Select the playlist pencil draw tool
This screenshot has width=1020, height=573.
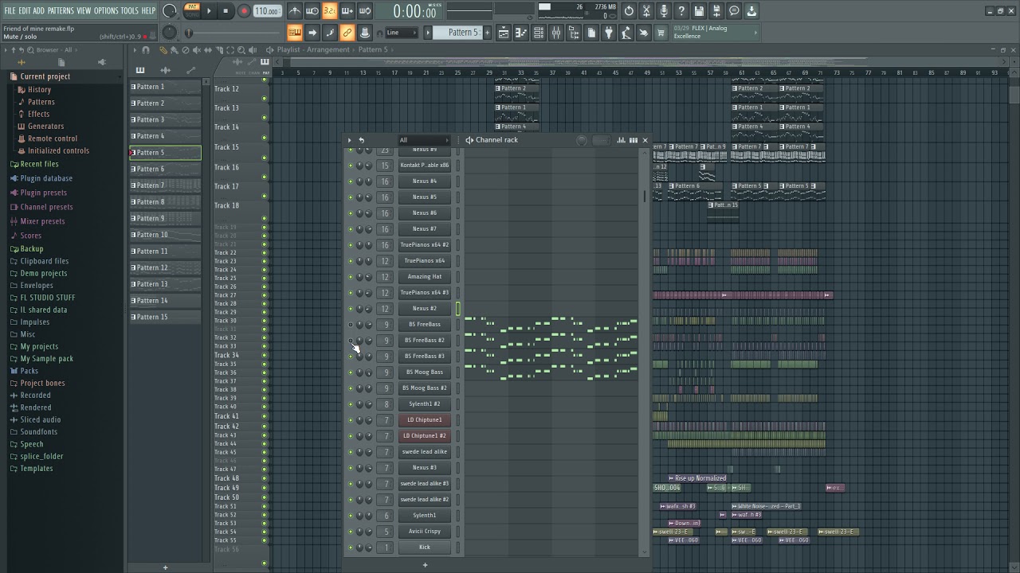pos(163,50)
